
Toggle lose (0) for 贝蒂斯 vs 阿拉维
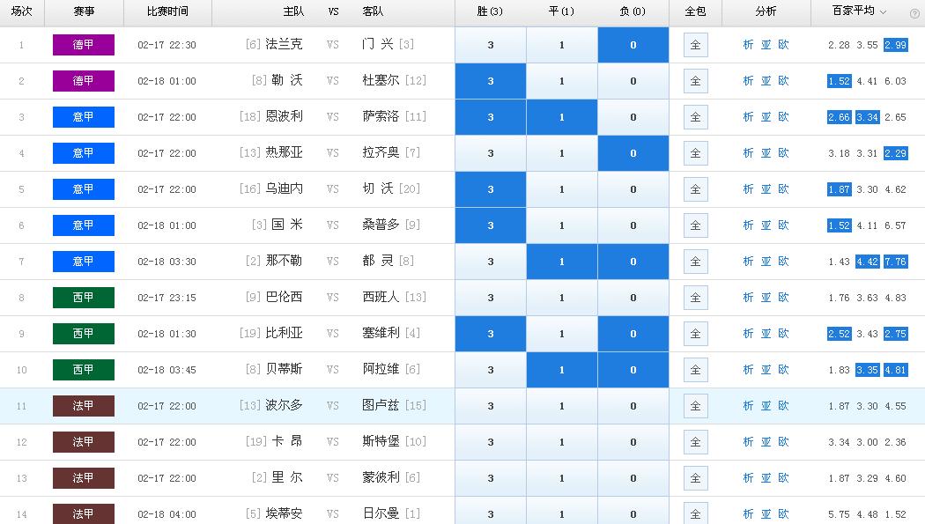pyautogui.click(x=633, y=370)
